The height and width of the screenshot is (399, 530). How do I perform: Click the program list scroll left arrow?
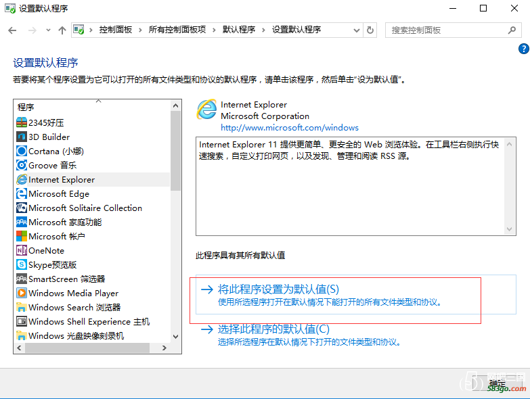pos(19,348)
